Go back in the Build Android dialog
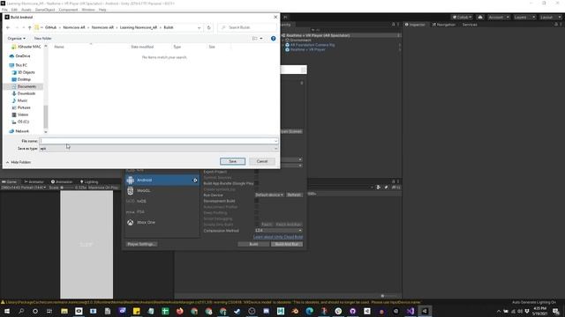The width and height of the screenshot is (565, 317). [x=8, y=27]
